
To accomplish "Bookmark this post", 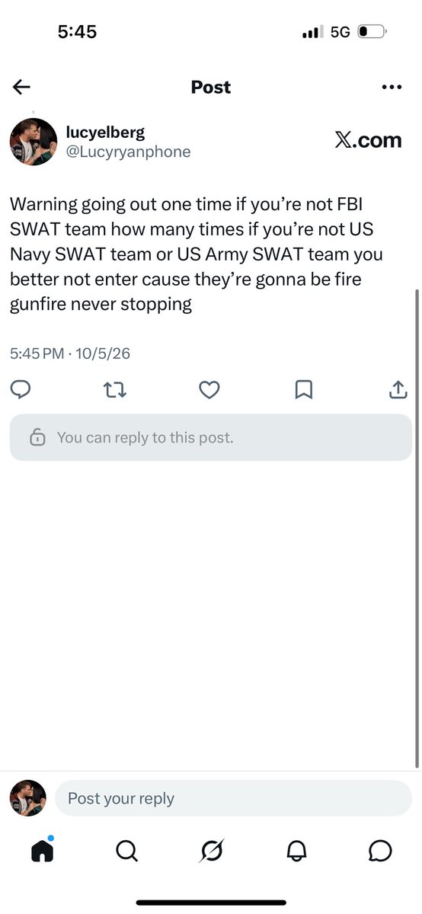I will [303, 390].
